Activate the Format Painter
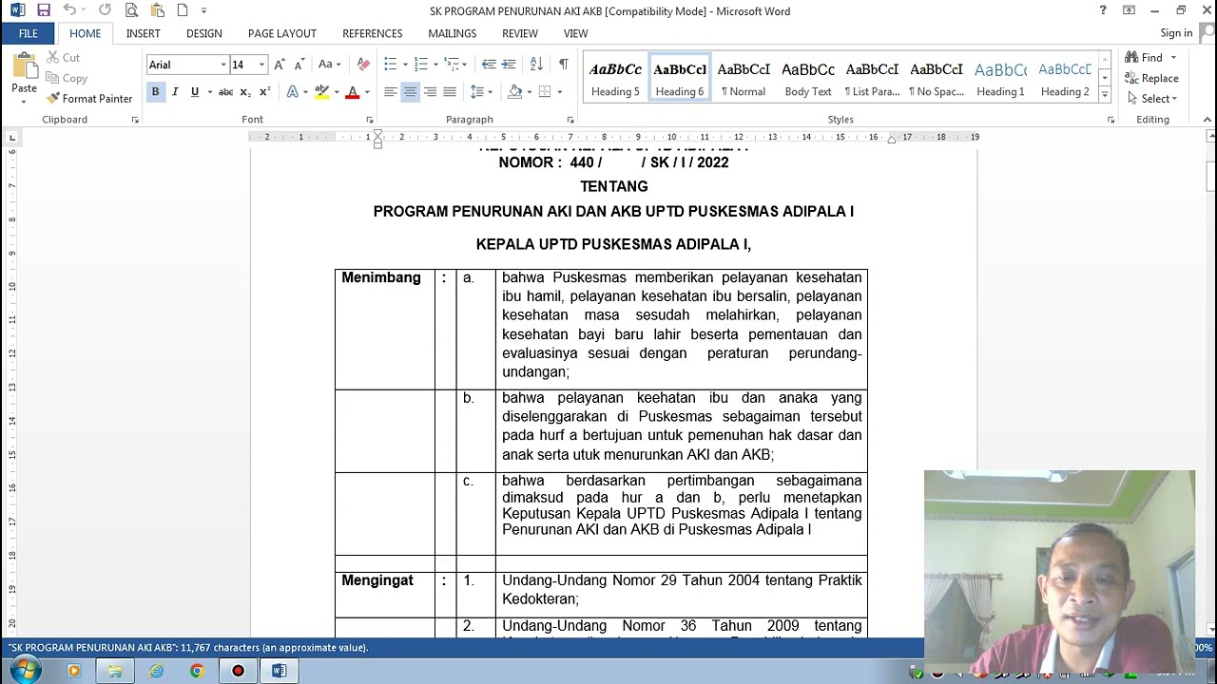Image resolution: width=1217 pixels, height=684 pixels. [x=89, y=99]
